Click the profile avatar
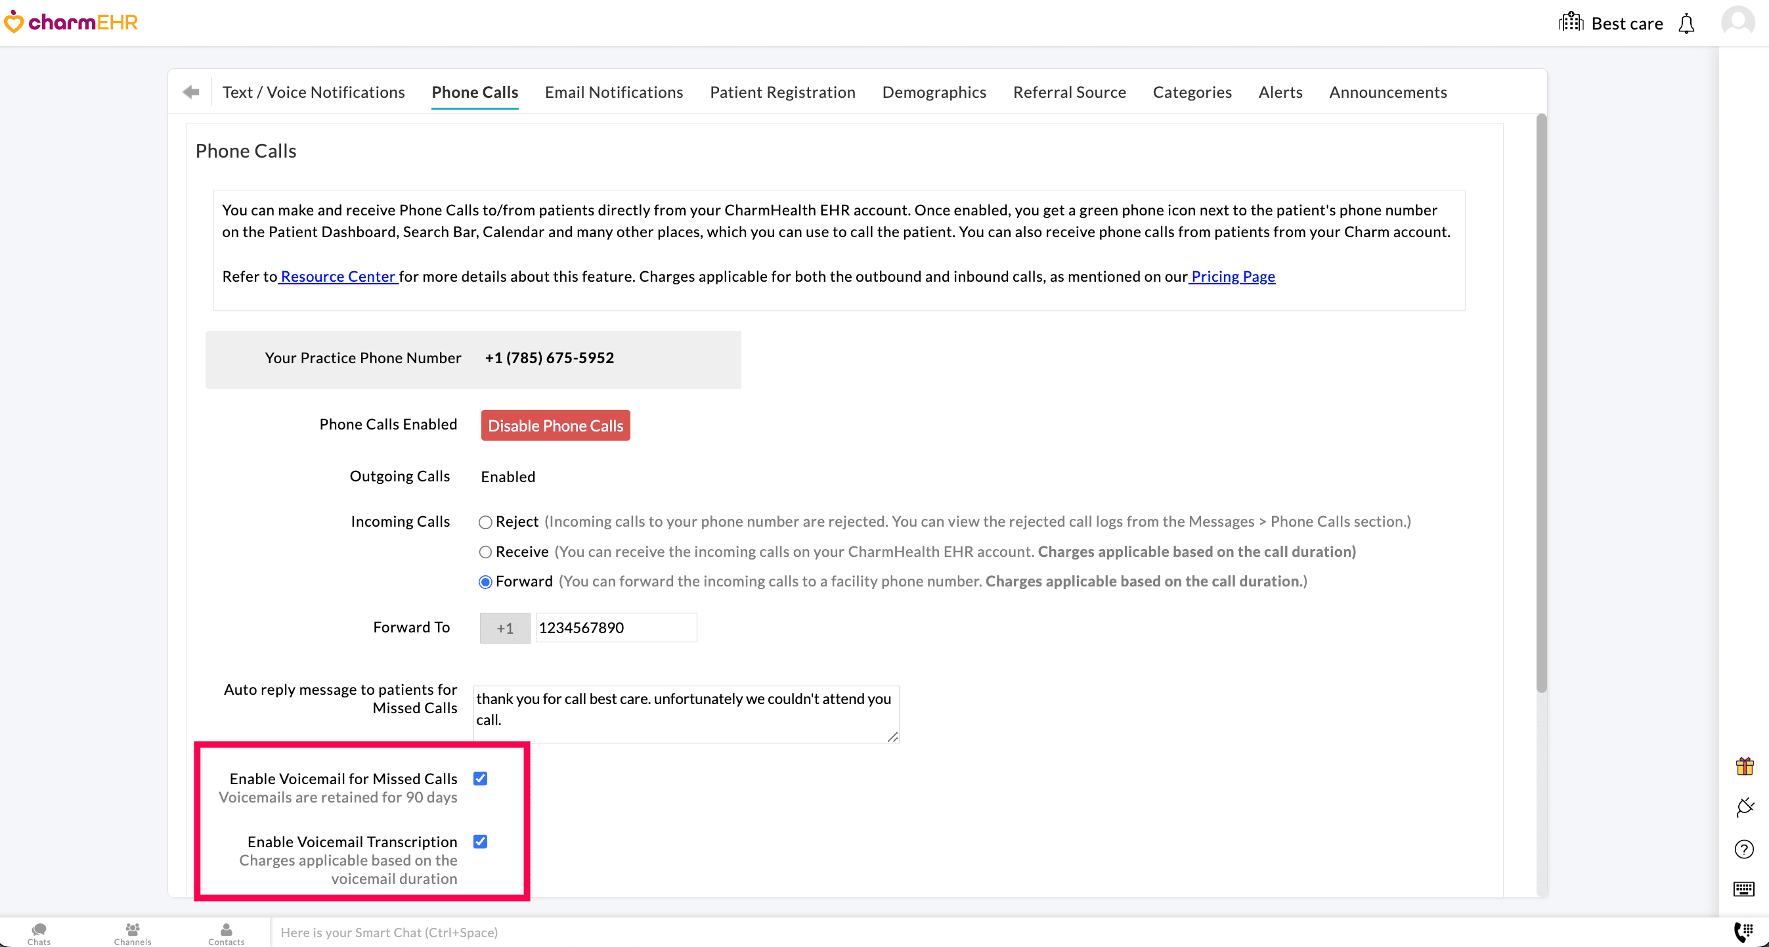This screenshot has height=947, width=1769. [x=1737, y=20]
